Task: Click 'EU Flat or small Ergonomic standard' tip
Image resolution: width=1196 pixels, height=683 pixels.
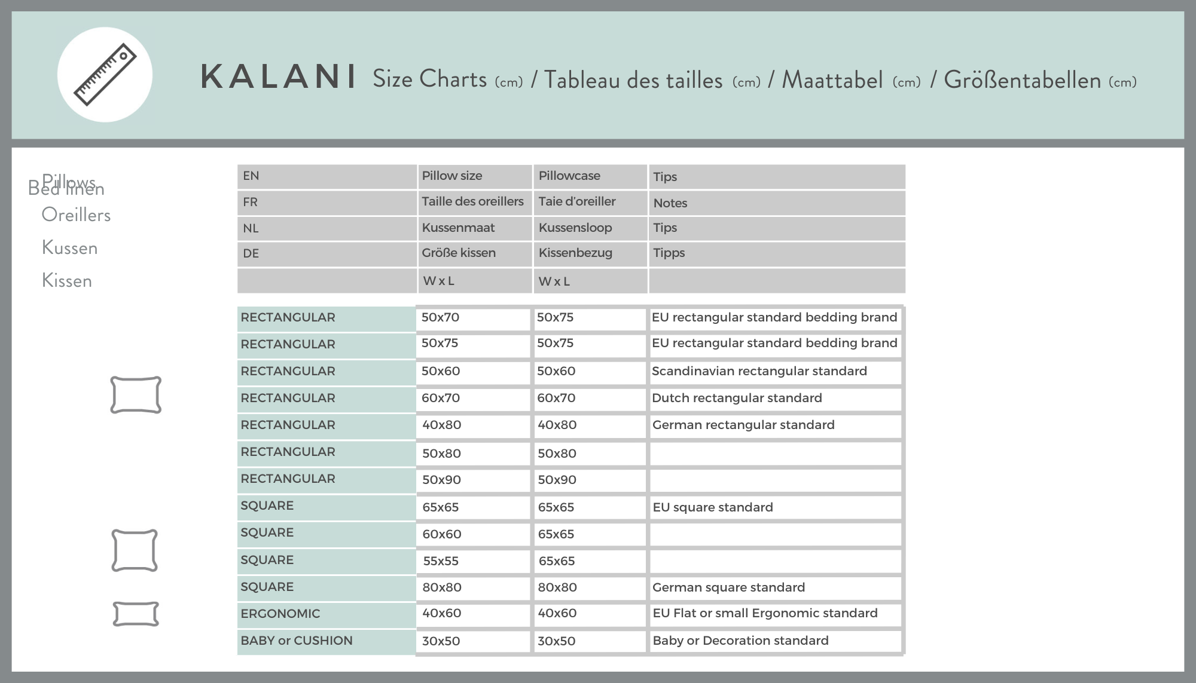Action: pos(775,615)
